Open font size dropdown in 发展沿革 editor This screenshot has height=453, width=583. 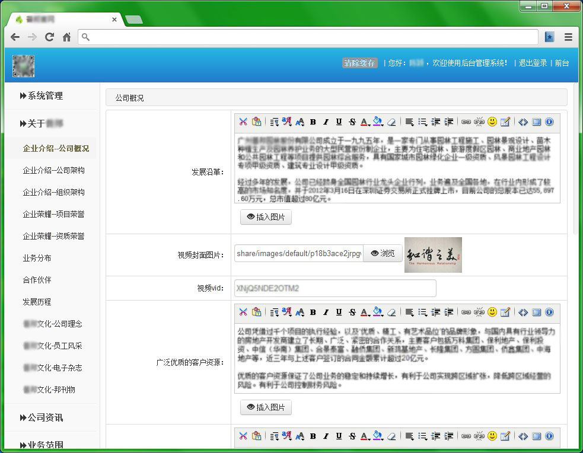tap(300, 122)
